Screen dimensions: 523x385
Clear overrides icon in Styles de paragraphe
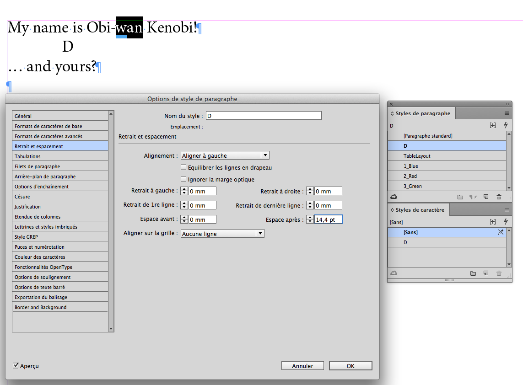[x=473, y=197]
